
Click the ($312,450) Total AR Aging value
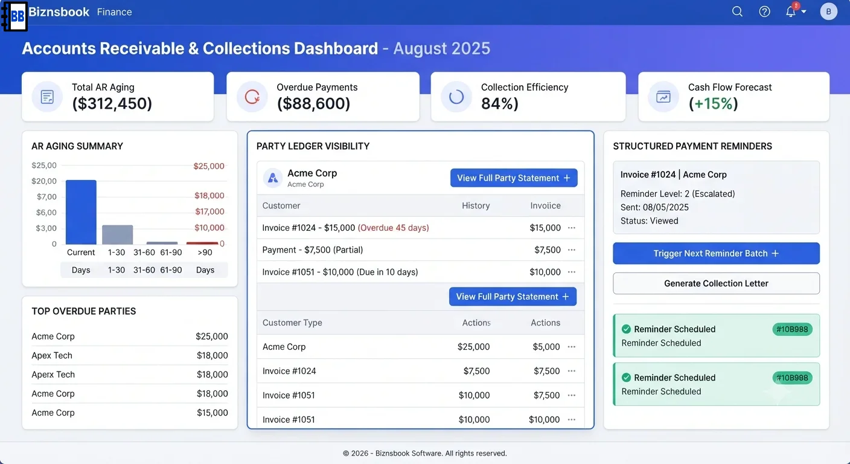[x=112, y=103]
